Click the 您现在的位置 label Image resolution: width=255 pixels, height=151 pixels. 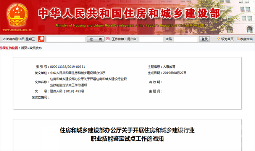pos(10,48)
